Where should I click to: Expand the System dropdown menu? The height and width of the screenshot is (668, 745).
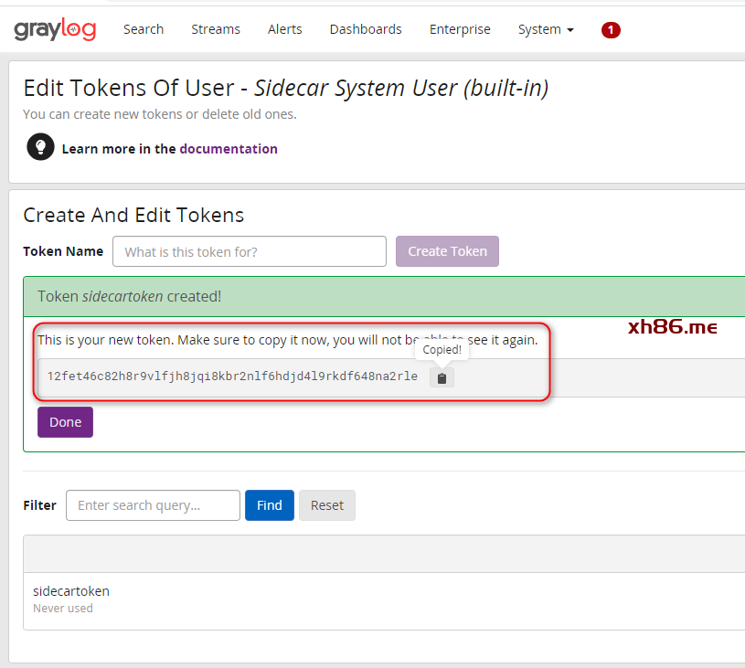(546, 29)
